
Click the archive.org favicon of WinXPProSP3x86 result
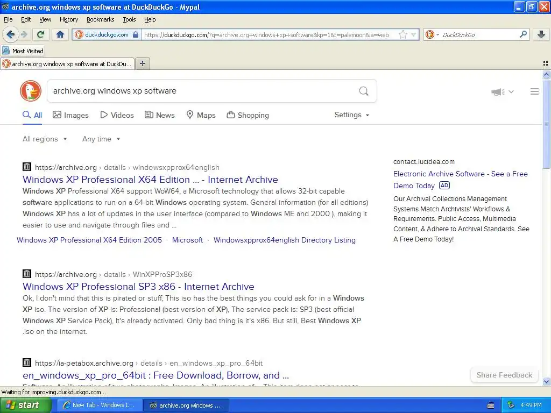pyautogui.click(x=27, y=274)
